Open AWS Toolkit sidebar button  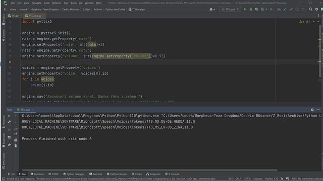pyautogui.click(x=4, y=161)
